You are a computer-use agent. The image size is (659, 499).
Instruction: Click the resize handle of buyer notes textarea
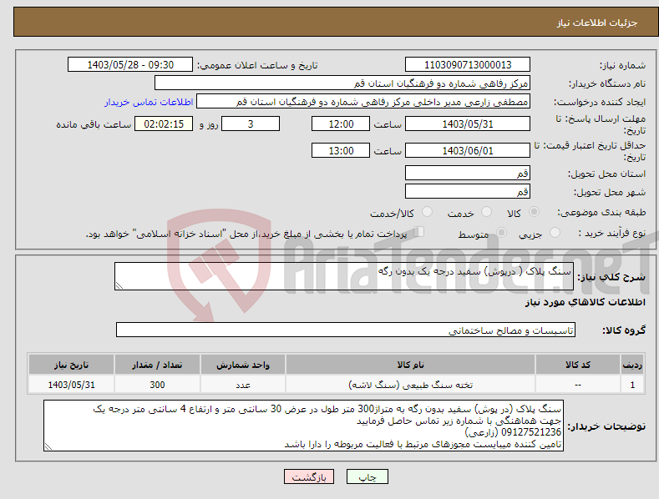(48, 447)
